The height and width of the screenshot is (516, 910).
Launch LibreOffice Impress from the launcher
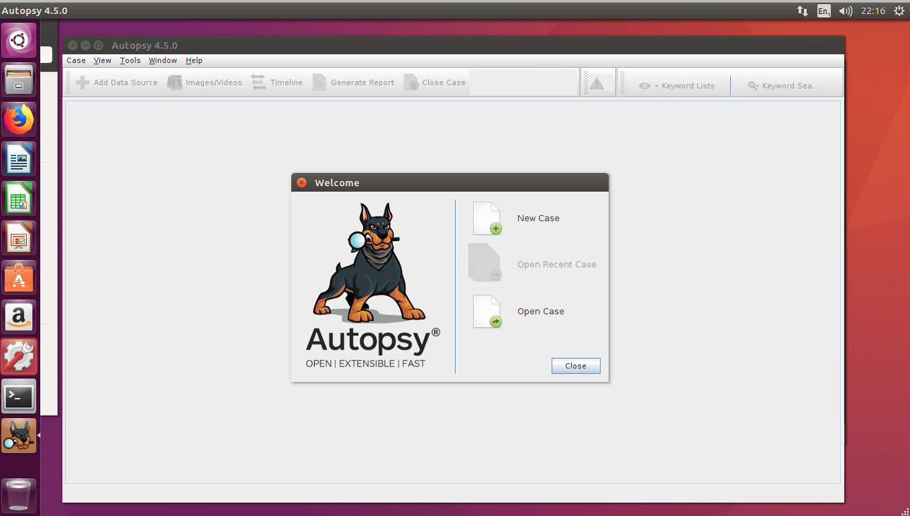pos(19,239)
